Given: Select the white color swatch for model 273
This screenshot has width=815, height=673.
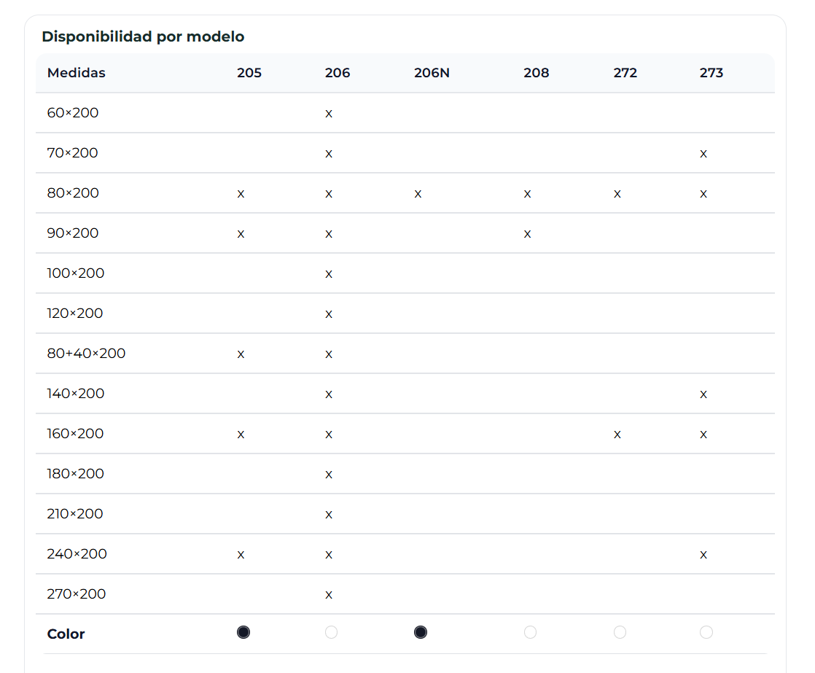Looking at the screenshot, I should coord(706,632).
